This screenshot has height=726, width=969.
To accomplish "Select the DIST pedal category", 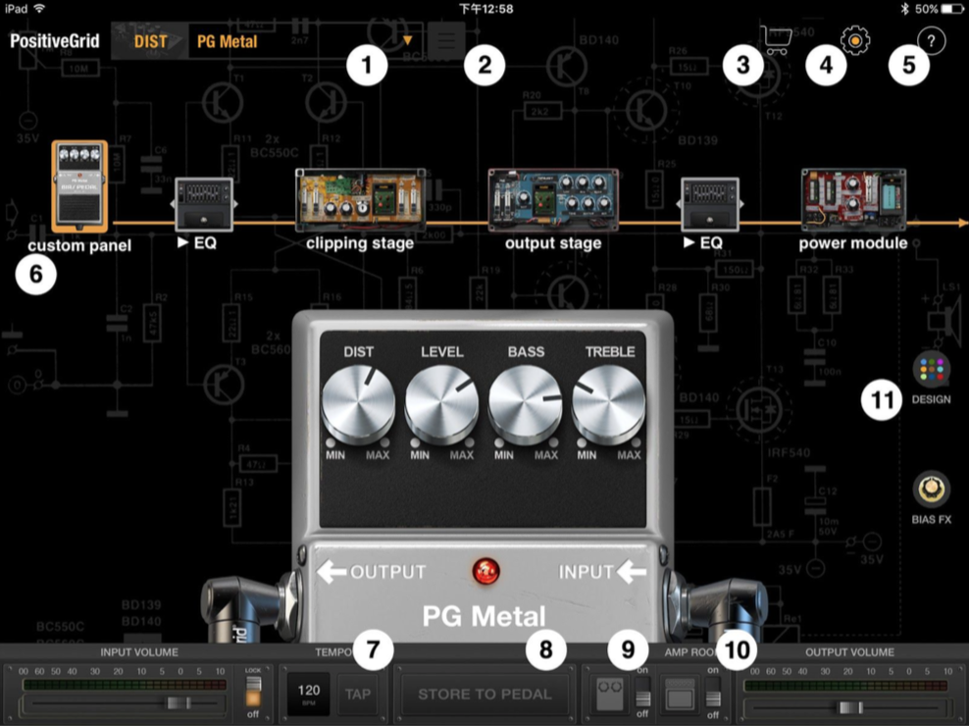I will coord(151,41).
